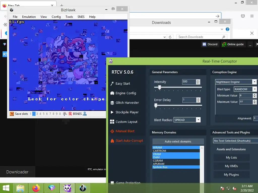Open My Plugins button
This screenshot has height=193, width=258.
(x=231, y=175)
